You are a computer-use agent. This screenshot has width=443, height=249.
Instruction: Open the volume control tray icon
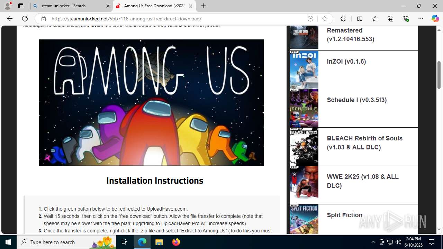coord(398,242)
